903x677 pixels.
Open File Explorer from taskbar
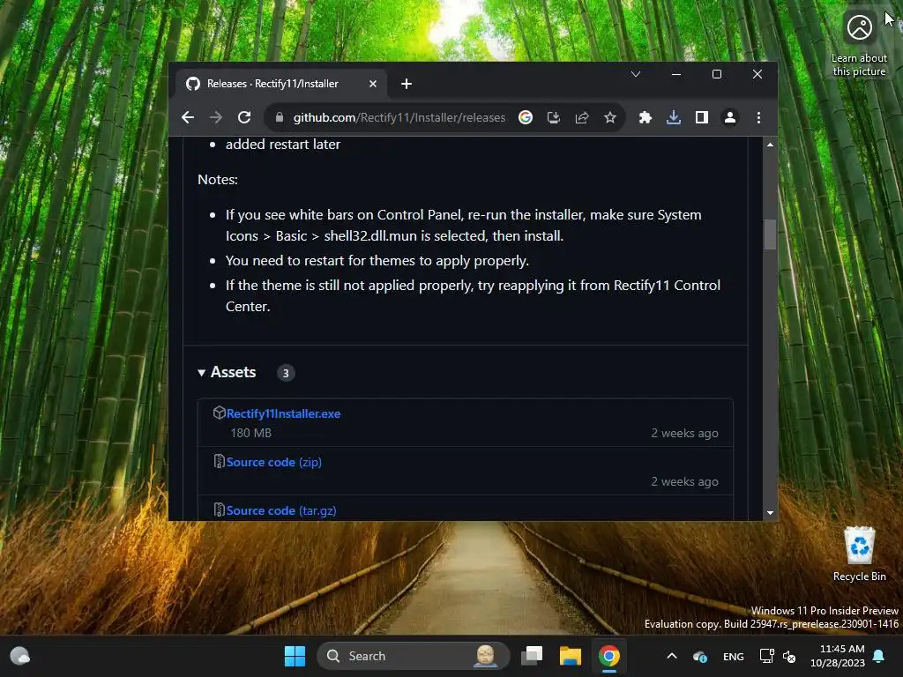click(x=571, y=656)
